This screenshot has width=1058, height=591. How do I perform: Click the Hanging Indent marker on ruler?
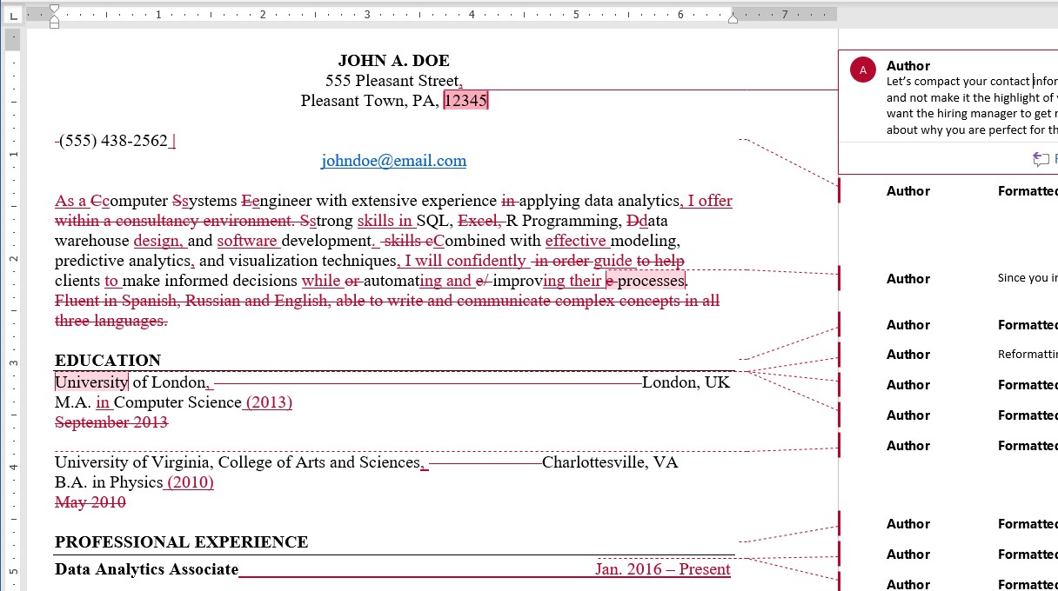[54, 19]
